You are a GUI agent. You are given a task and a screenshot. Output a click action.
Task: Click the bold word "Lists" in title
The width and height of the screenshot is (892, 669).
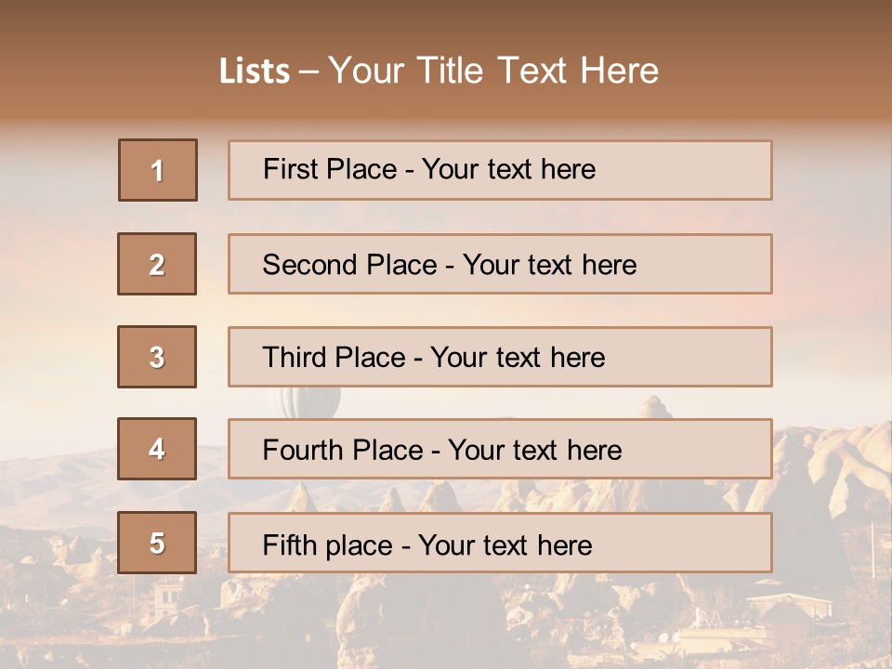coord(255,72)
